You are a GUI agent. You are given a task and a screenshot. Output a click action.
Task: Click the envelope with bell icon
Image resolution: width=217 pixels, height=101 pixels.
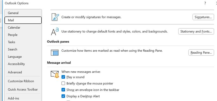pos(55,74)
